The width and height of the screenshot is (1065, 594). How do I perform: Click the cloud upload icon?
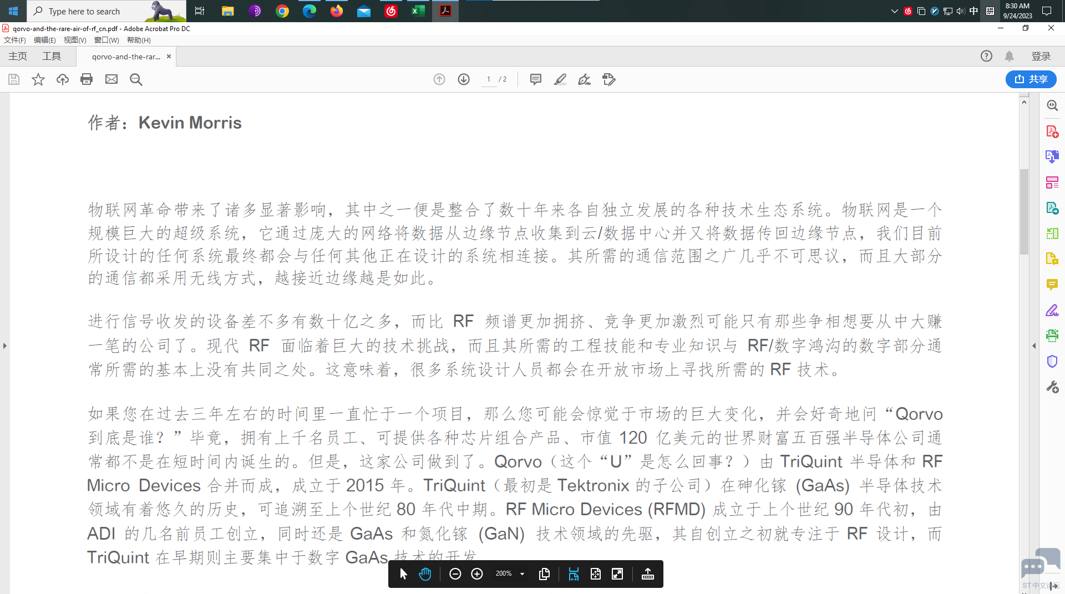[63, 79]
